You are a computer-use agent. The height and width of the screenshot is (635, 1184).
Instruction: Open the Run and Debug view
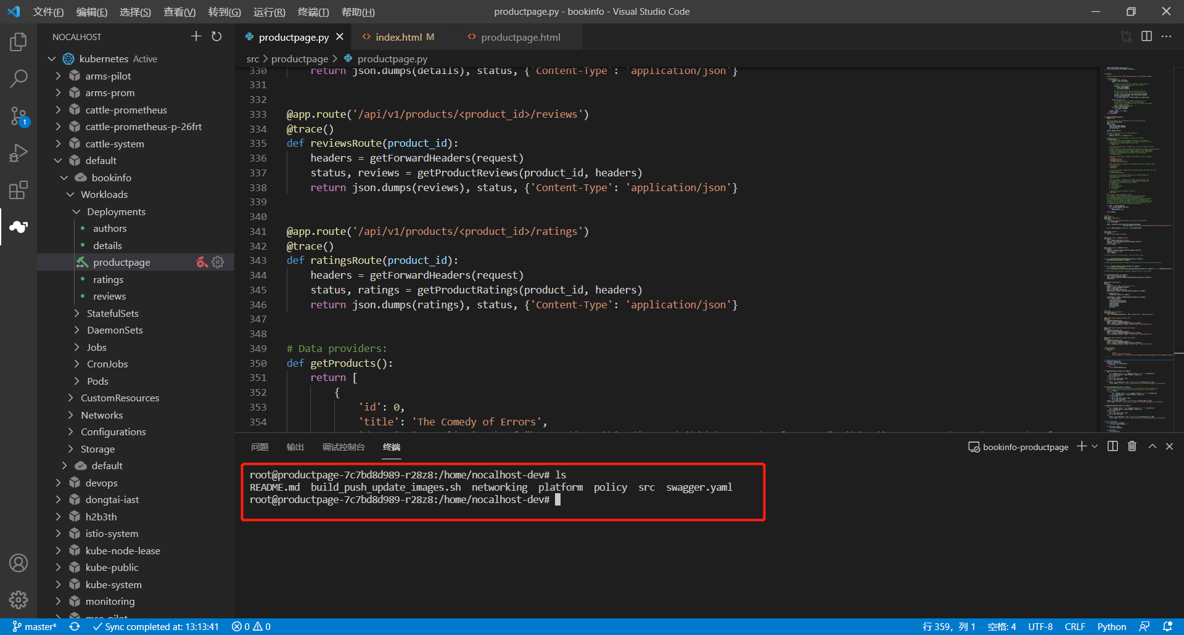(x=18, y=153)
